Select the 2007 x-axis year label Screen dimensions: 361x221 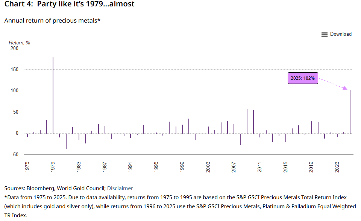point(234,167)
